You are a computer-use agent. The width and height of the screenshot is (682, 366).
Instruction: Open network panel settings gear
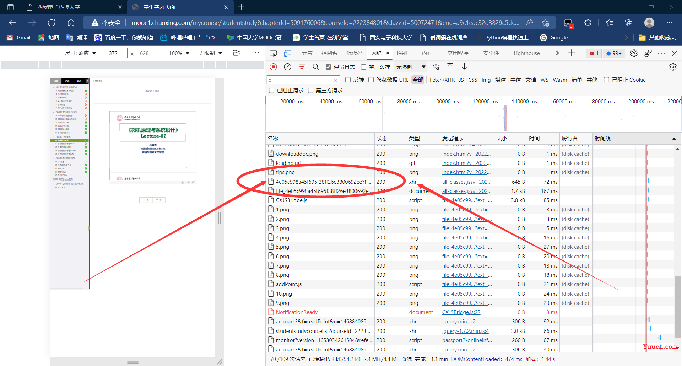[673, 67]
